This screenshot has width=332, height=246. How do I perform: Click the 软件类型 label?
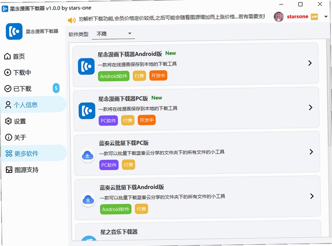click(78, 34)
